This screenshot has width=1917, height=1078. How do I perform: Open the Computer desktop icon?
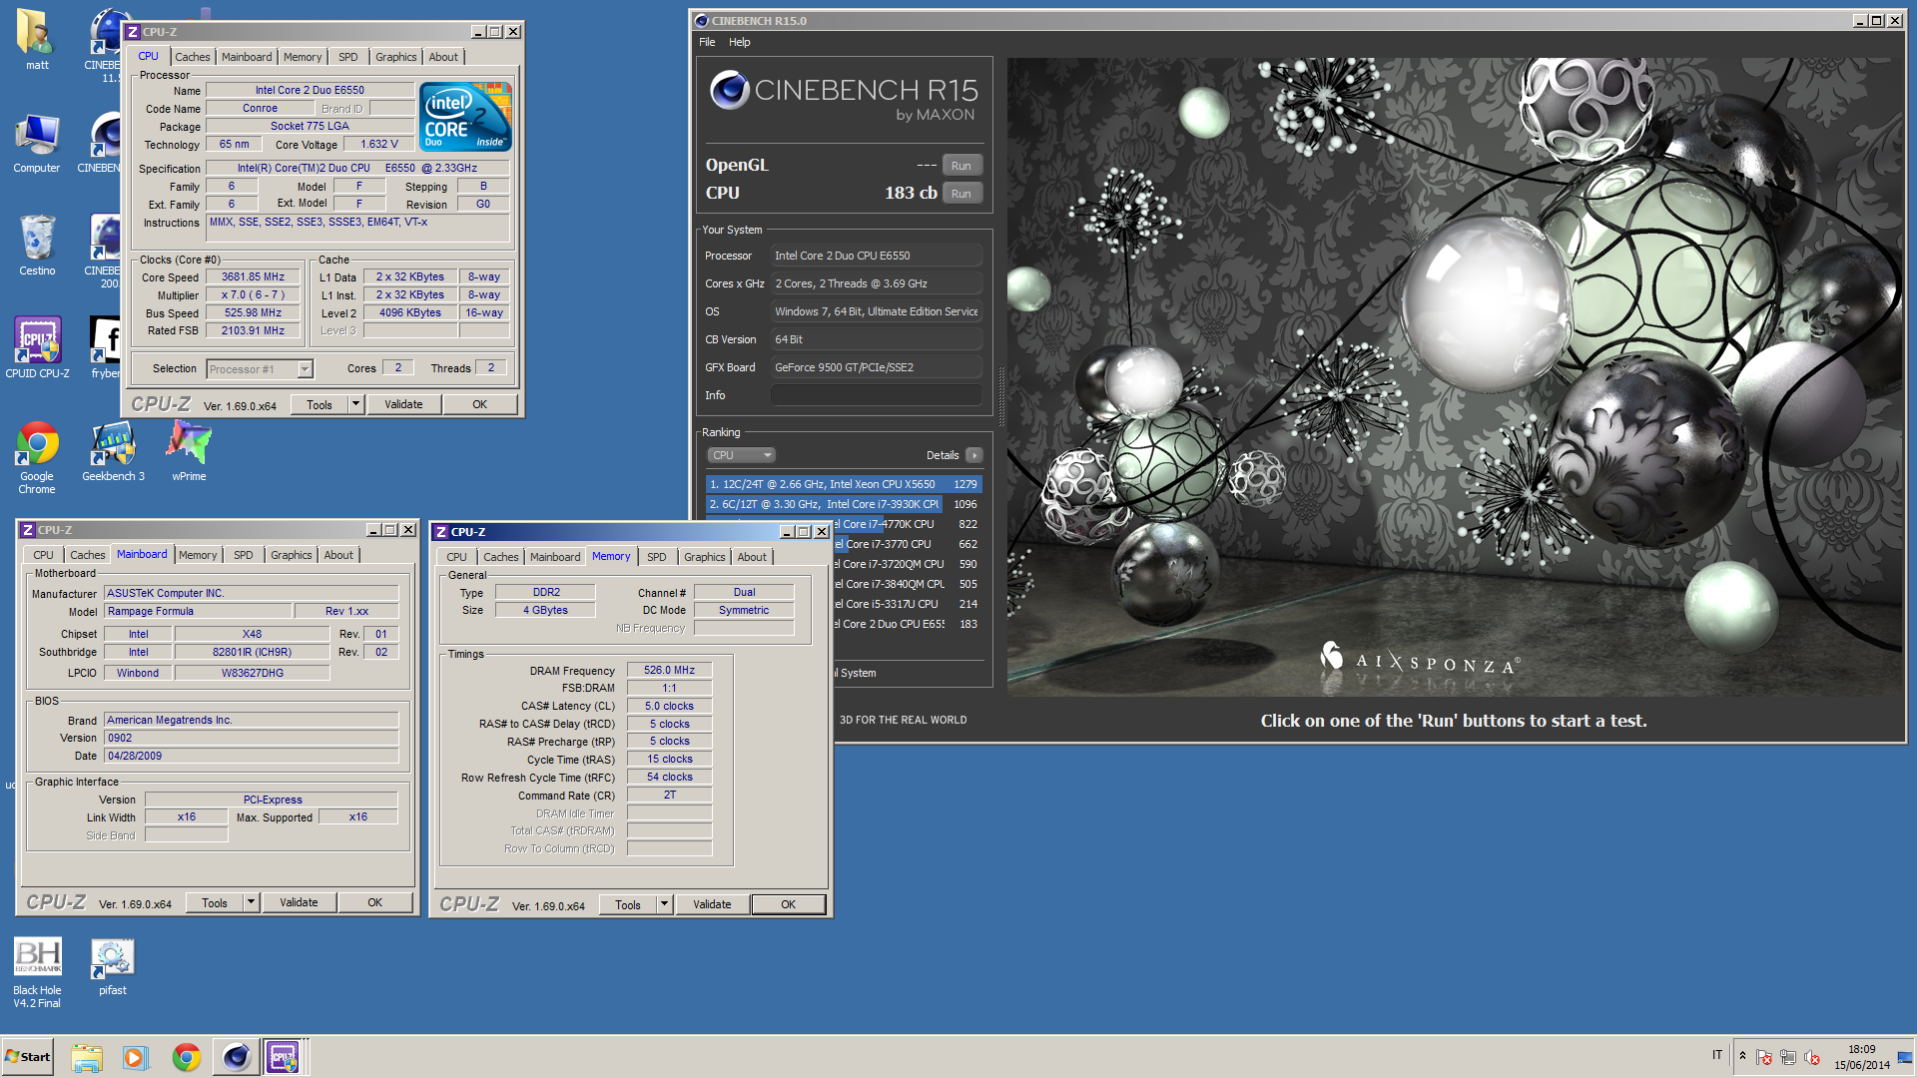coord(37,143)
